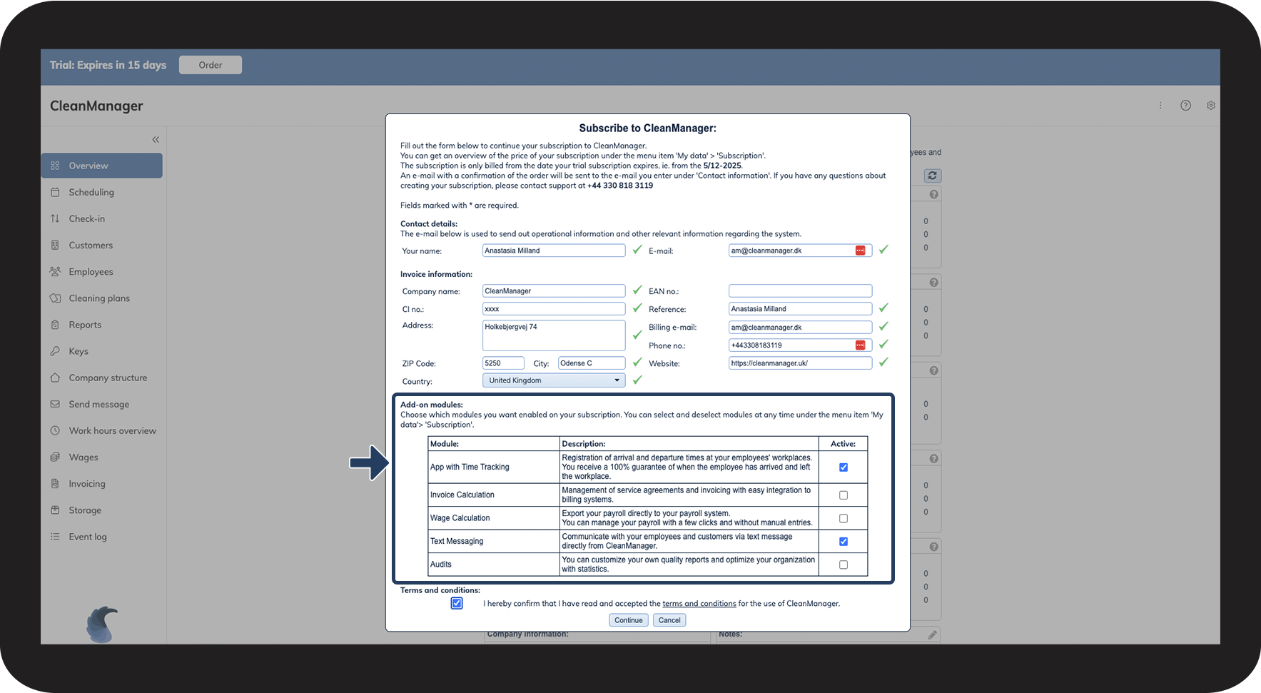Click the Phone no. input field

click(800, 345)
